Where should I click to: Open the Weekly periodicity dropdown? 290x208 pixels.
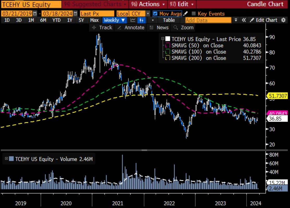114,20
